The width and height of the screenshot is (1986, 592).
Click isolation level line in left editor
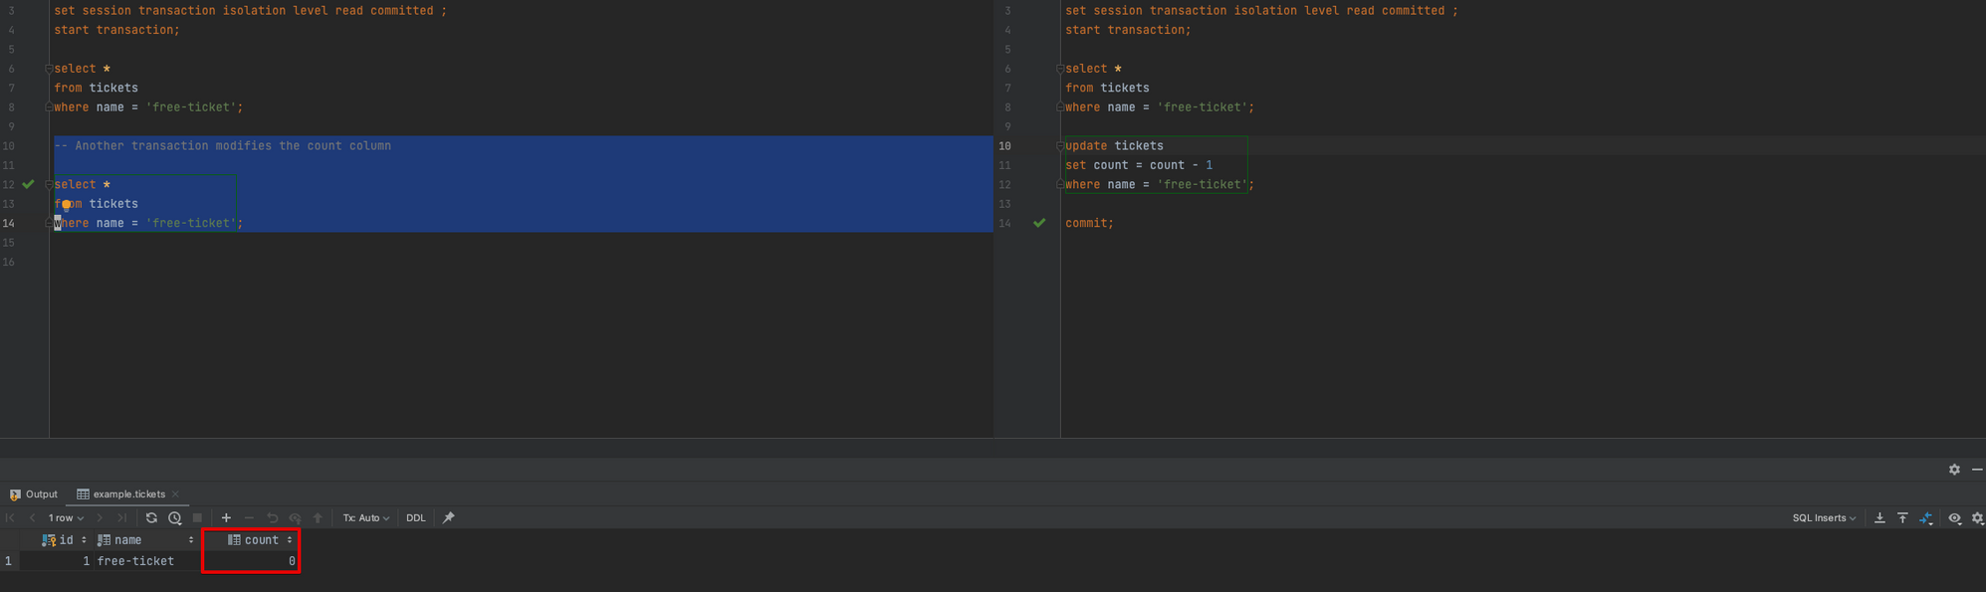[250, 11]
